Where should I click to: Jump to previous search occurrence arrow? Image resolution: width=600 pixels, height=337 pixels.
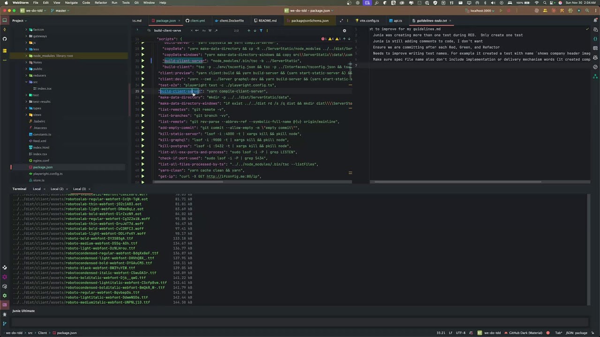249,30
